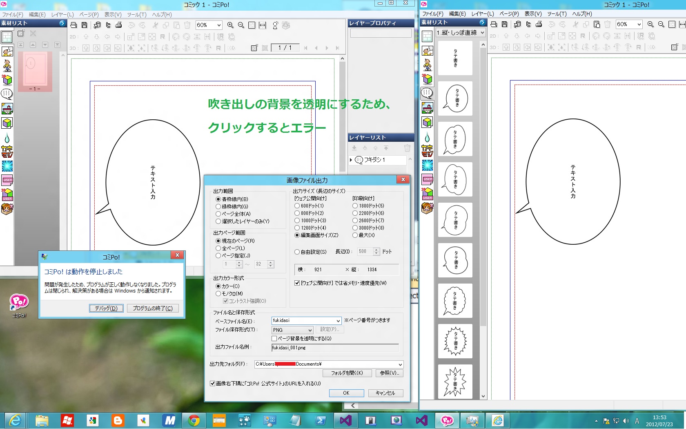Uncheck the ComiPo official site URL option
This screenshot has width=686, height=429.
click(x=212, y=383)
